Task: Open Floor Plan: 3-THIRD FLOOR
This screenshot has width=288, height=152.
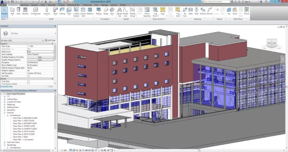Action: (x=24, y=126)
